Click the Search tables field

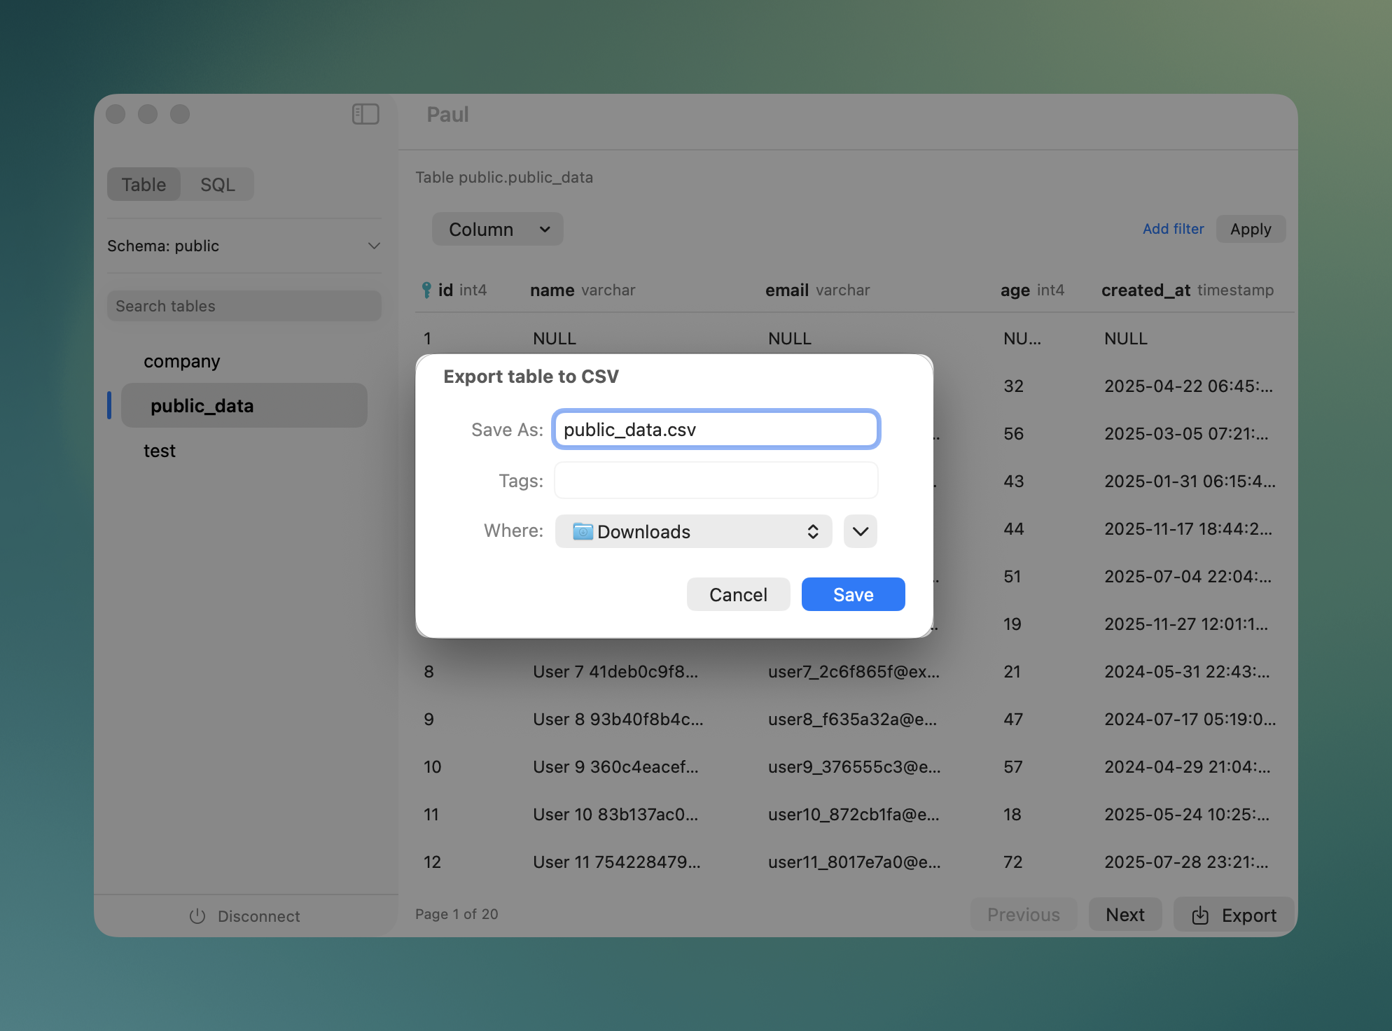tap(244, 306)
